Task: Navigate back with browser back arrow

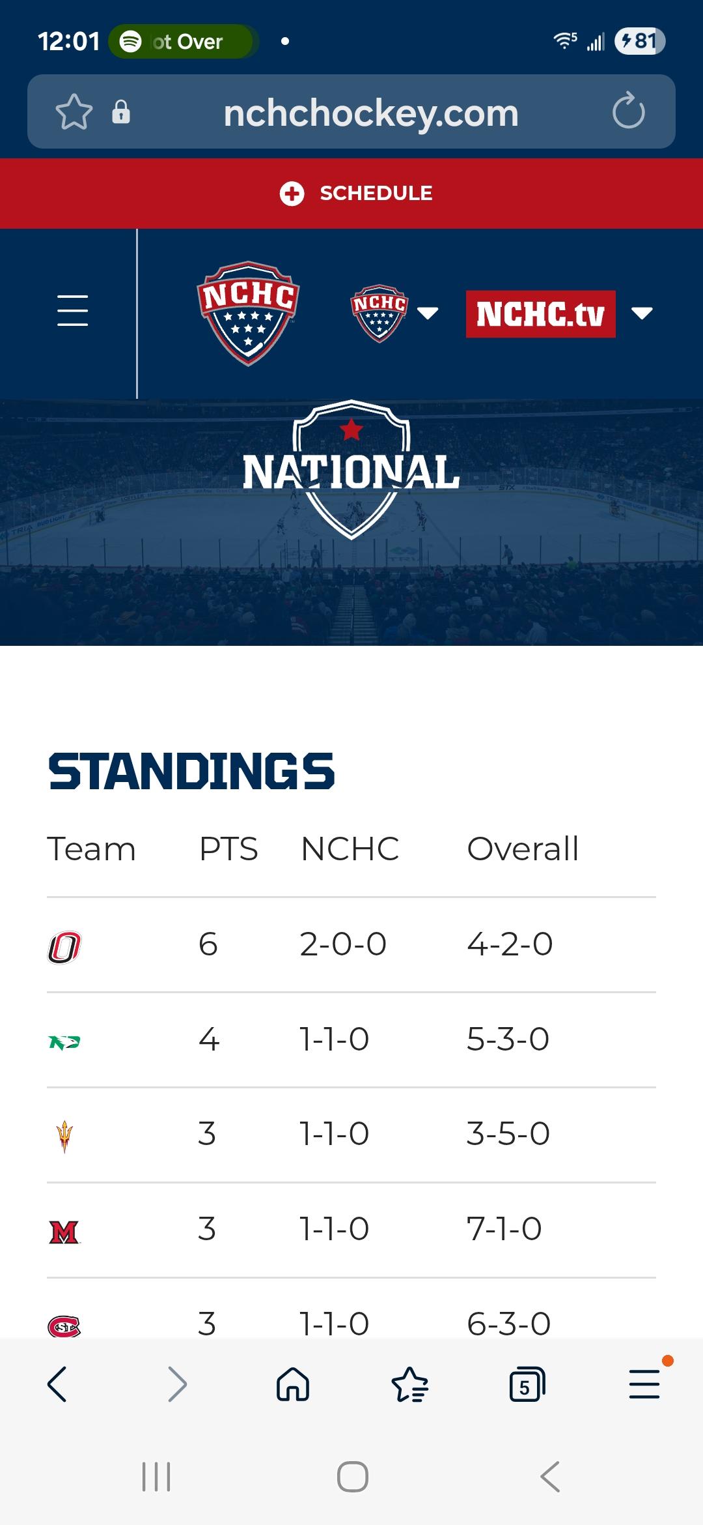Action: pos(57,1384)
